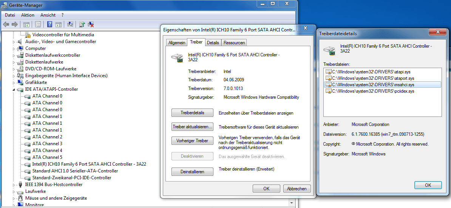
Task: Expand the Grafikkarte node arrow
Action: click(x=14, y=82)
